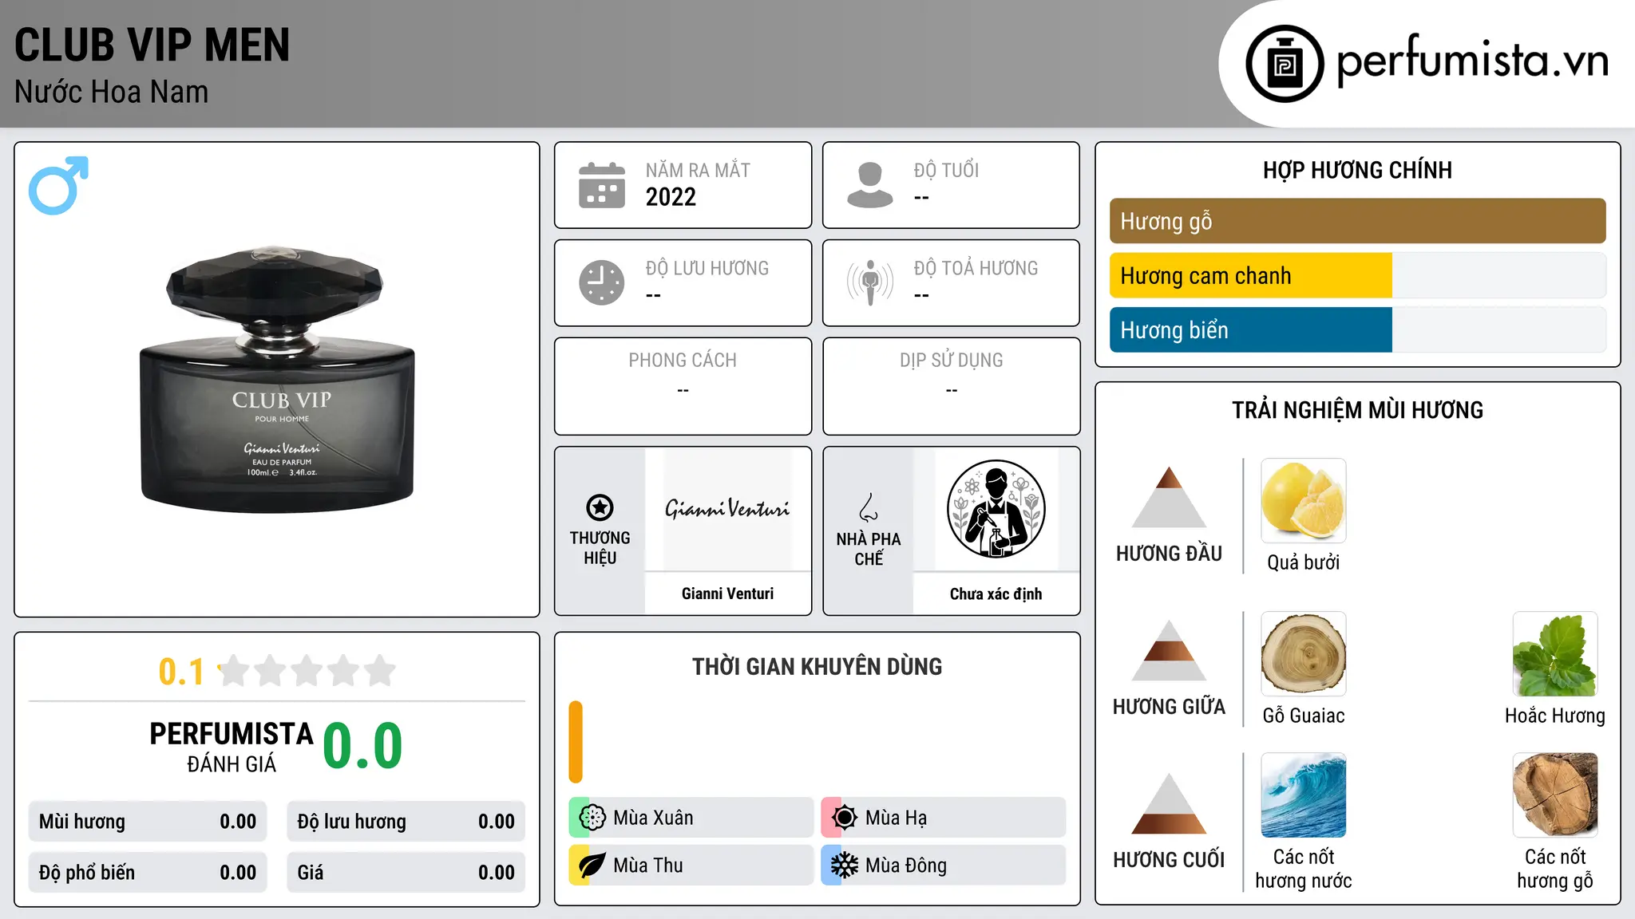The height and width of the screenshot is (919, 1635).
Task: Click the green 0.0 Perfumista score
Action: click(x=362, y=746)
